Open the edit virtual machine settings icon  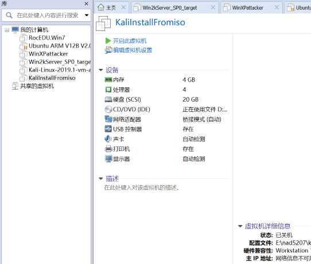[108, 50]
